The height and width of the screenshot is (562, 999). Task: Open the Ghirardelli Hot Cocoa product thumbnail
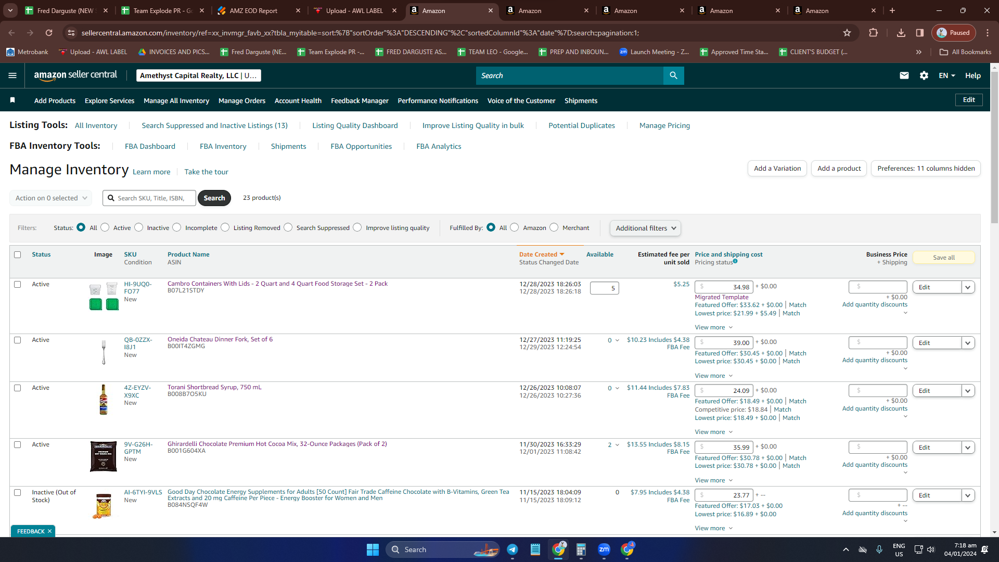(104, 456)
